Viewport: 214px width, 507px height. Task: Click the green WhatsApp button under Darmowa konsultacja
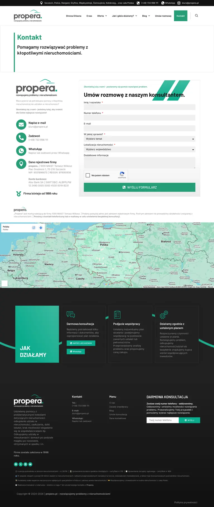click(x=76, y=352)
